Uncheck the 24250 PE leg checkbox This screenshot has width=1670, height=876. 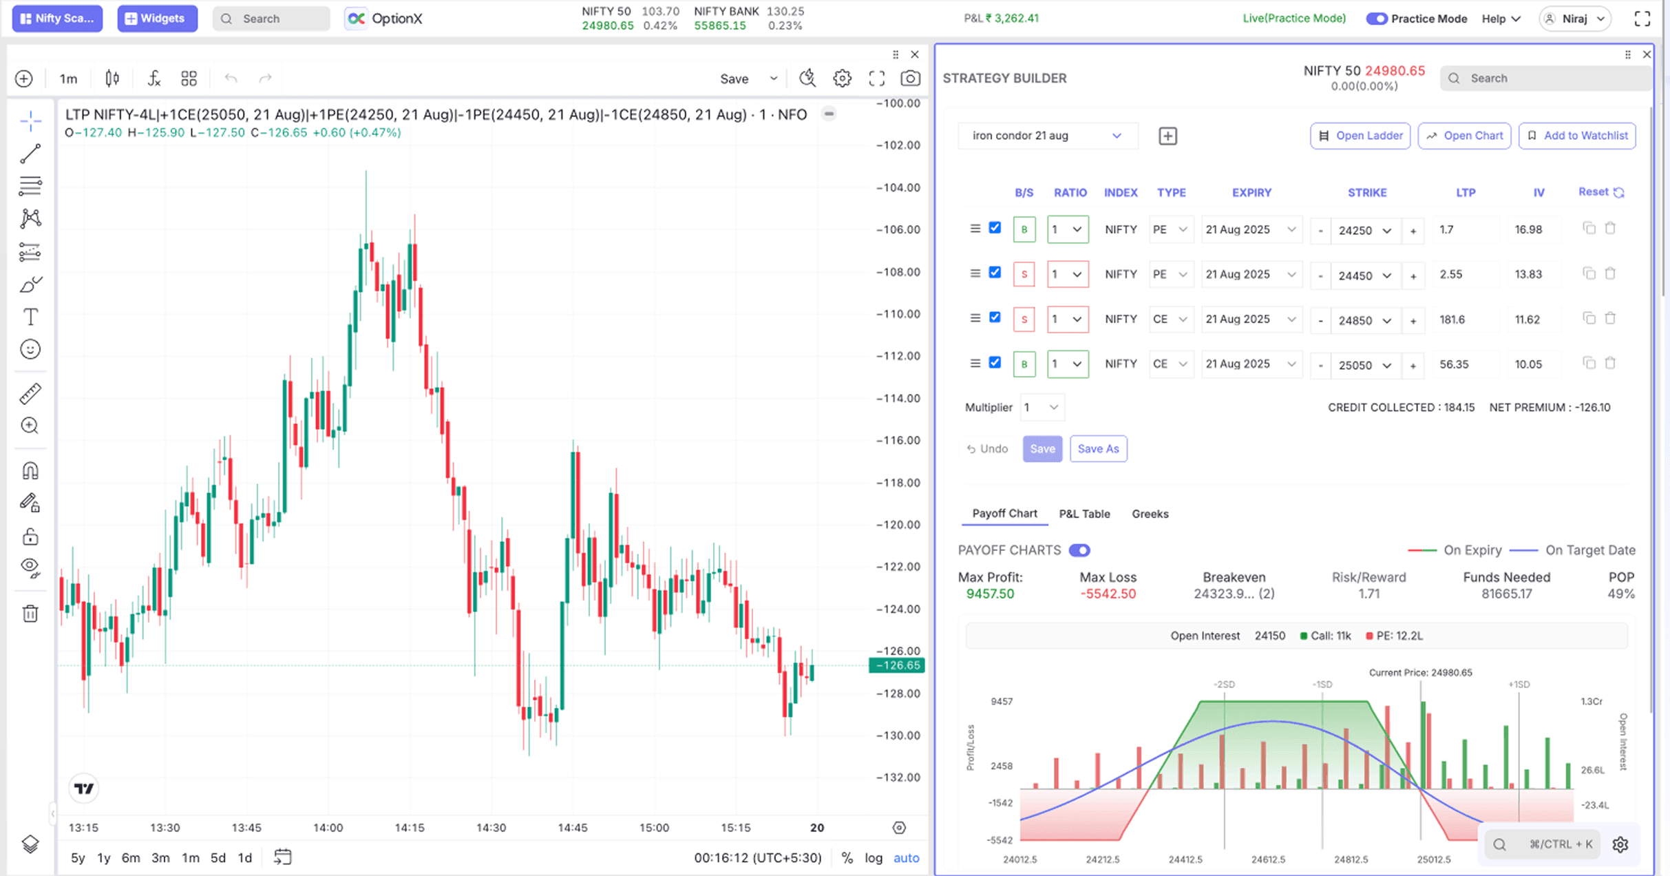tap(995, 228)
